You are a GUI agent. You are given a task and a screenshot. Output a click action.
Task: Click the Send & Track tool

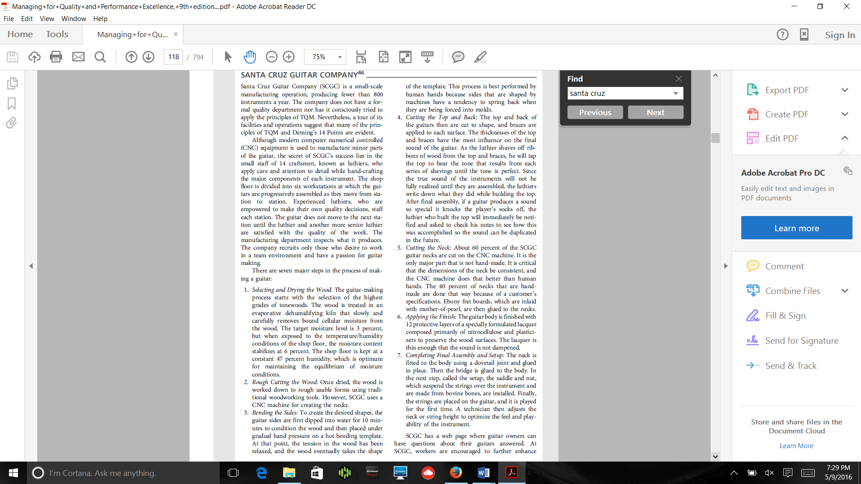coord(791,366)
